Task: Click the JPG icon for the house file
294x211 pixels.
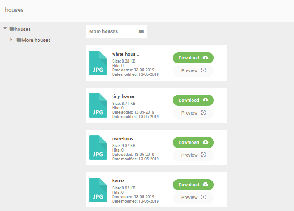Action: pos(98,190)
